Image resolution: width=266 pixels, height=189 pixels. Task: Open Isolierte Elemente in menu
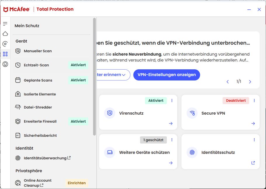click(x=40, y=94)
